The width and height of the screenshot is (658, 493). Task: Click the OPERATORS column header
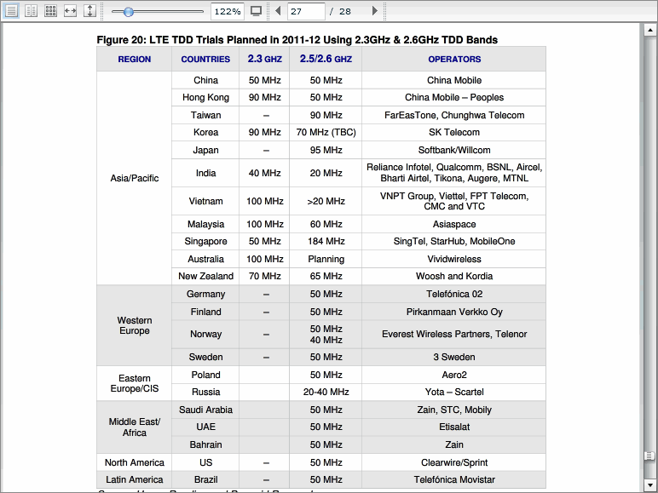point(454,59)
